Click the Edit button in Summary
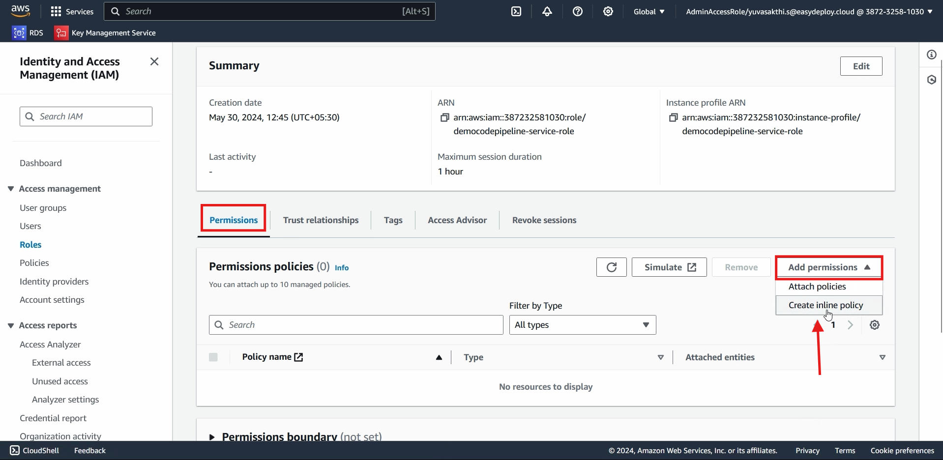The image size is (943, 460). coord(861,66)
